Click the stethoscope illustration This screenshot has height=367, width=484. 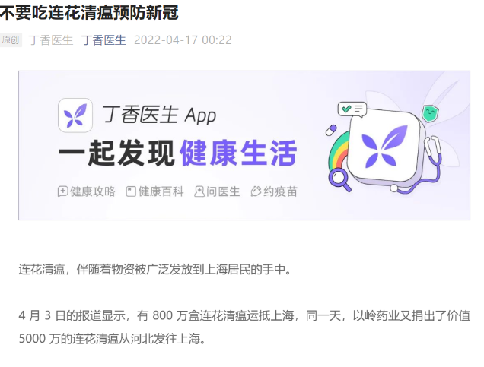tap(420, 165)
